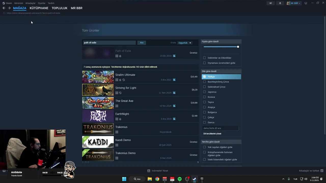The height and width of the screenshot is (183, 326).
Task: Switch to TOPLULUK tab
Action: (60, 8)
